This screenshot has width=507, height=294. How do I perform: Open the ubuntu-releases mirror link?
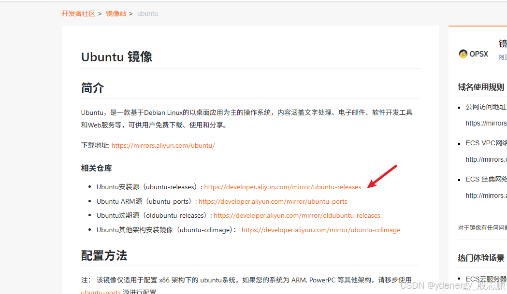click(x=283, y=187)
